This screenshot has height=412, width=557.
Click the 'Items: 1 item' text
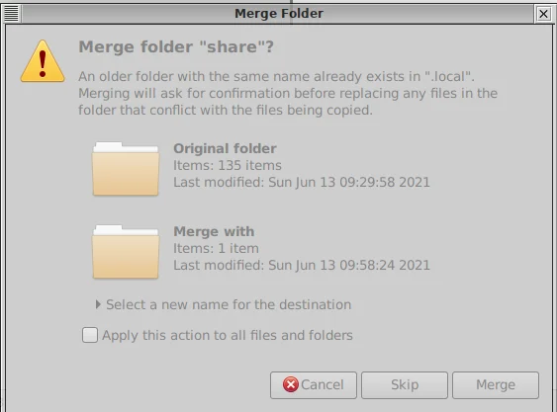tap(216, 248)
